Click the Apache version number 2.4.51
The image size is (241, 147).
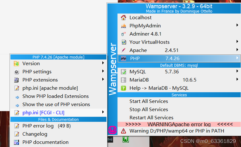172,50
